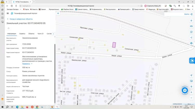Screen dimensions: 195x109
Task: Open the Новости bookmark
Action: [34, 9]
